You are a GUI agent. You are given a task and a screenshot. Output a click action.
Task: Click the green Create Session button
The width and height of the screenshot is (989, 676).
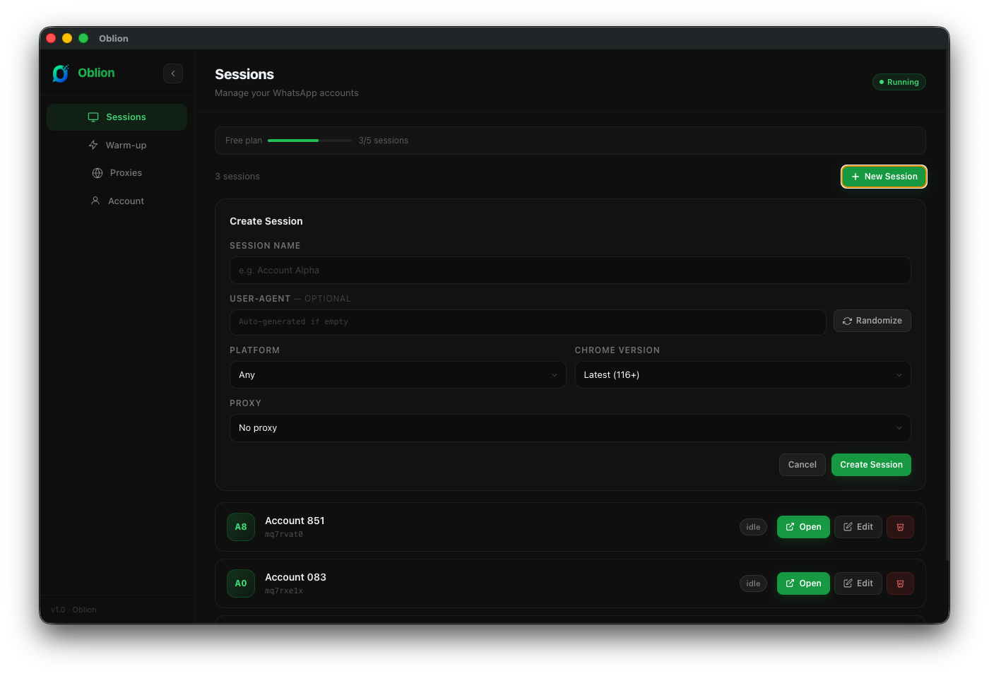(871, 465)
